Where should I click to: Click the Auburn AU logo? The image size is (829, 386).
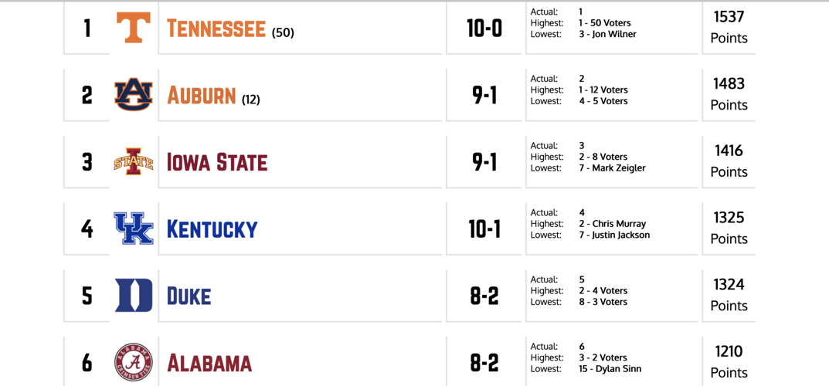pos(134,95)
